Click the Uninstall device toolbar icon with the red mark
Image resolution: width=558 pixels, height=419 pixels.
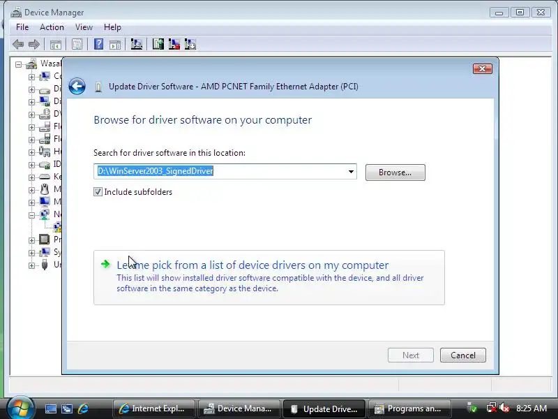click(x=174, y=44)
